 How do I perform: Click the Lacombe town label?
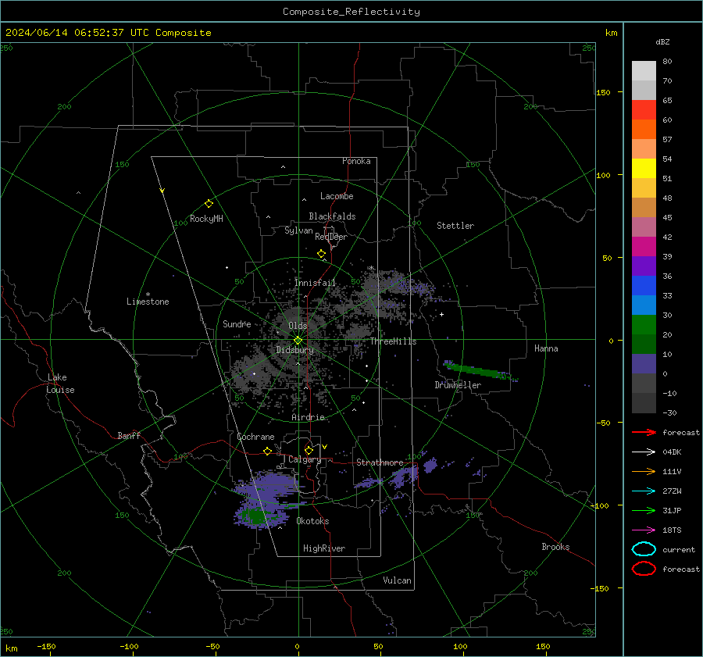[x=337, y=196]
